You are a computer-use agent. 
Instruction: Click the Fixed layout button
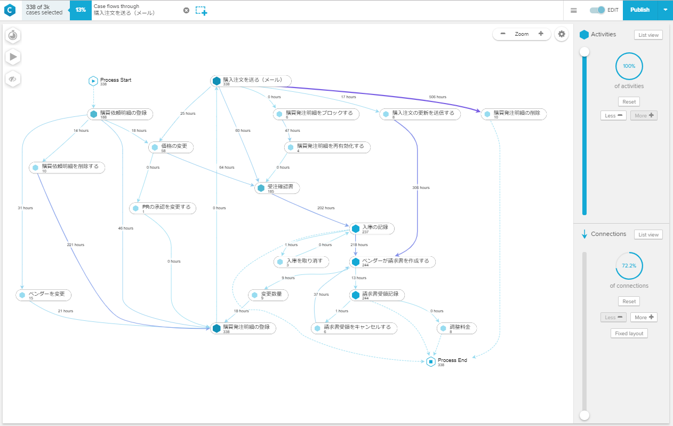click(x=629, y=333)
